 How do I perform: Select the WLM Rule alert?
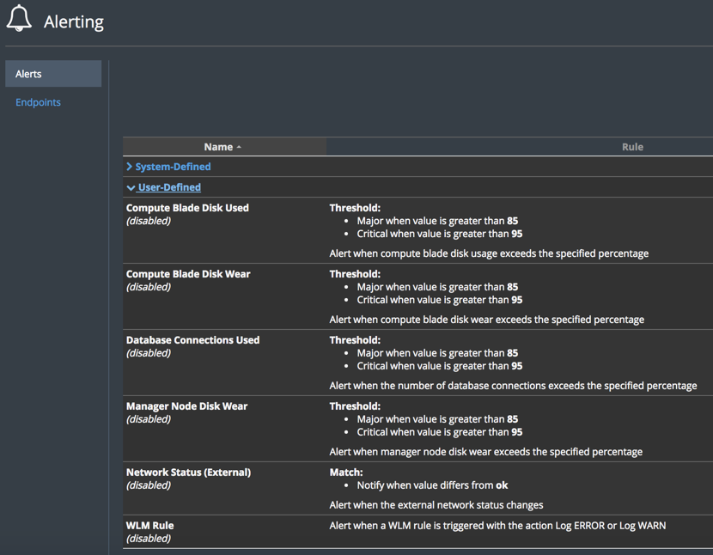point(149,526)
